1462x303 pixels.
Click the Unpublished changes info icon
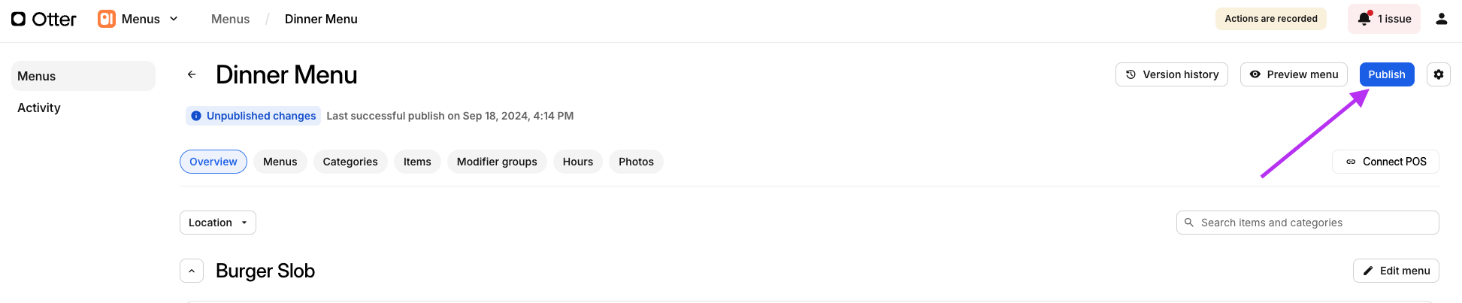coord(196,116)
